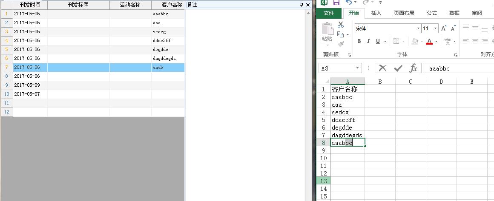494x201 pixels.
Task: Click the Save icon in Excel's quick access toolbar
Action: pos(336,3)
